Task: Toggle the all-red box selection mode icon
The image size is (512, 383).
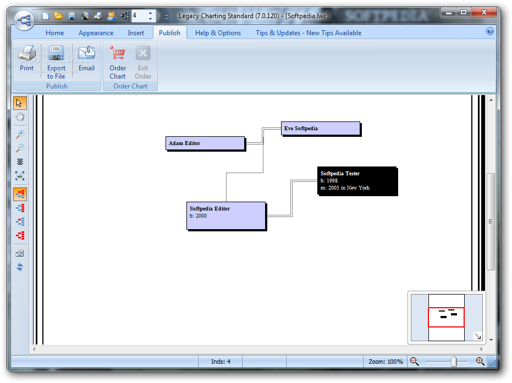Action: (20, 236)
